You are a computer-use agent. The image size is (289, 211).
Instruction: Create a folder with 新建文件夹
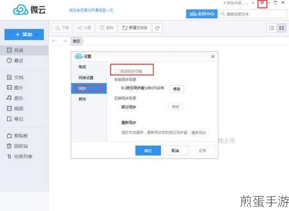(135, 28)
